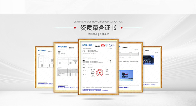196x106 pixels.
Task: Click NTEK logo on far-left certificate
Action: pos(42,50)
